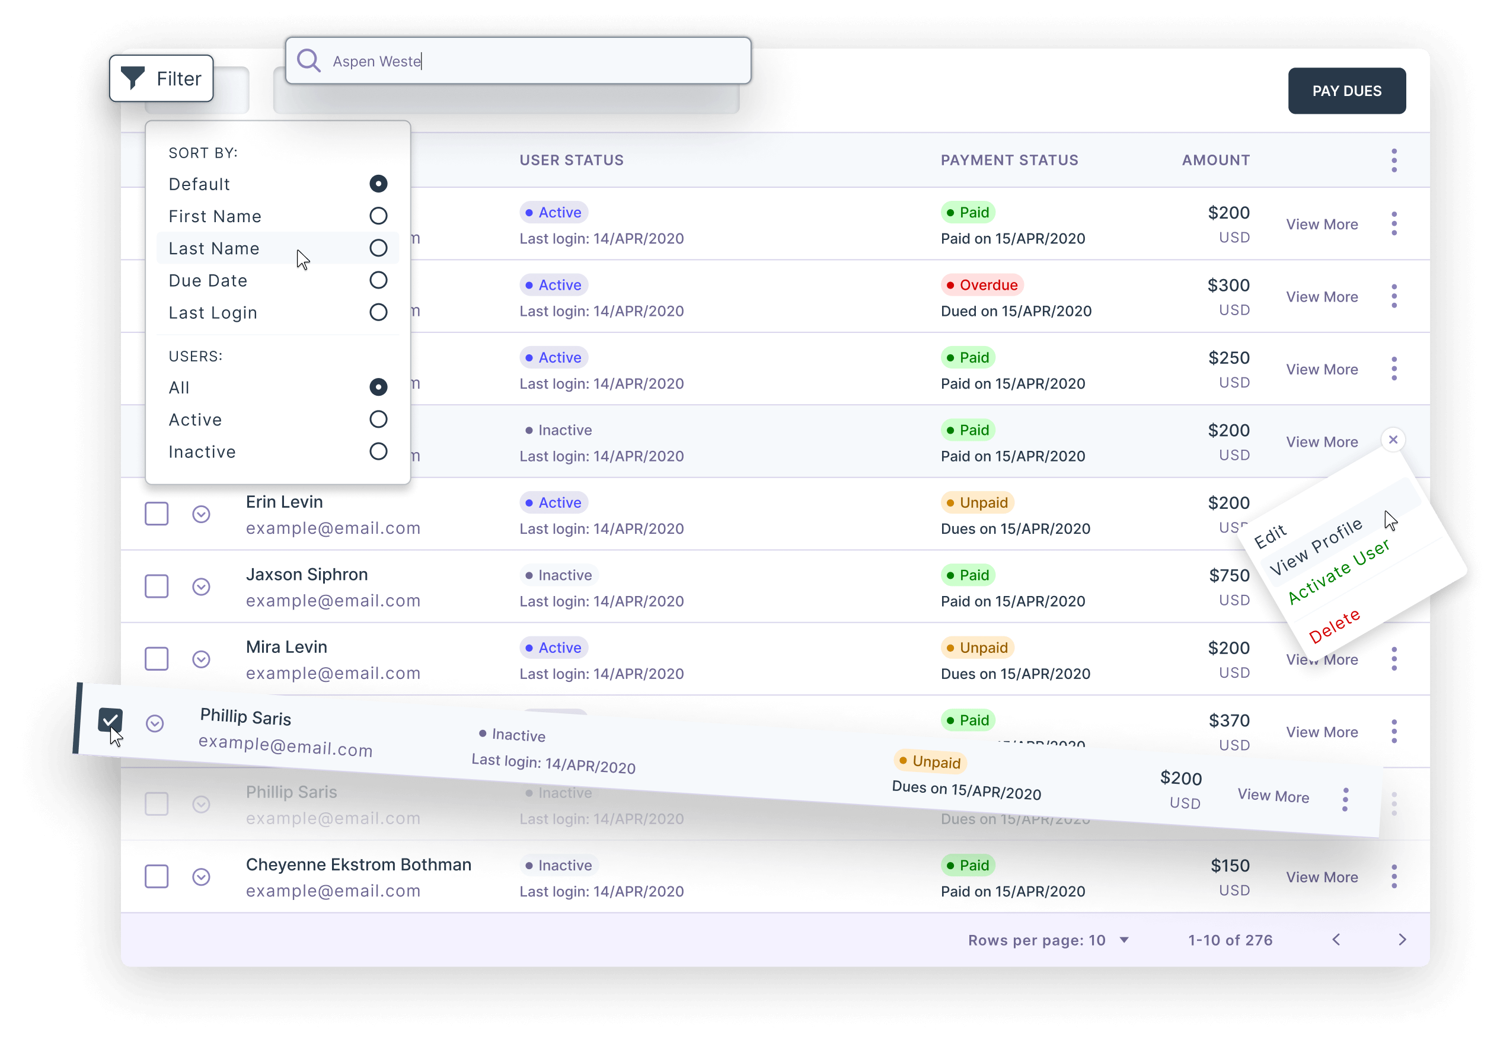Open kebab menu in table header

tap(1393, 160)
